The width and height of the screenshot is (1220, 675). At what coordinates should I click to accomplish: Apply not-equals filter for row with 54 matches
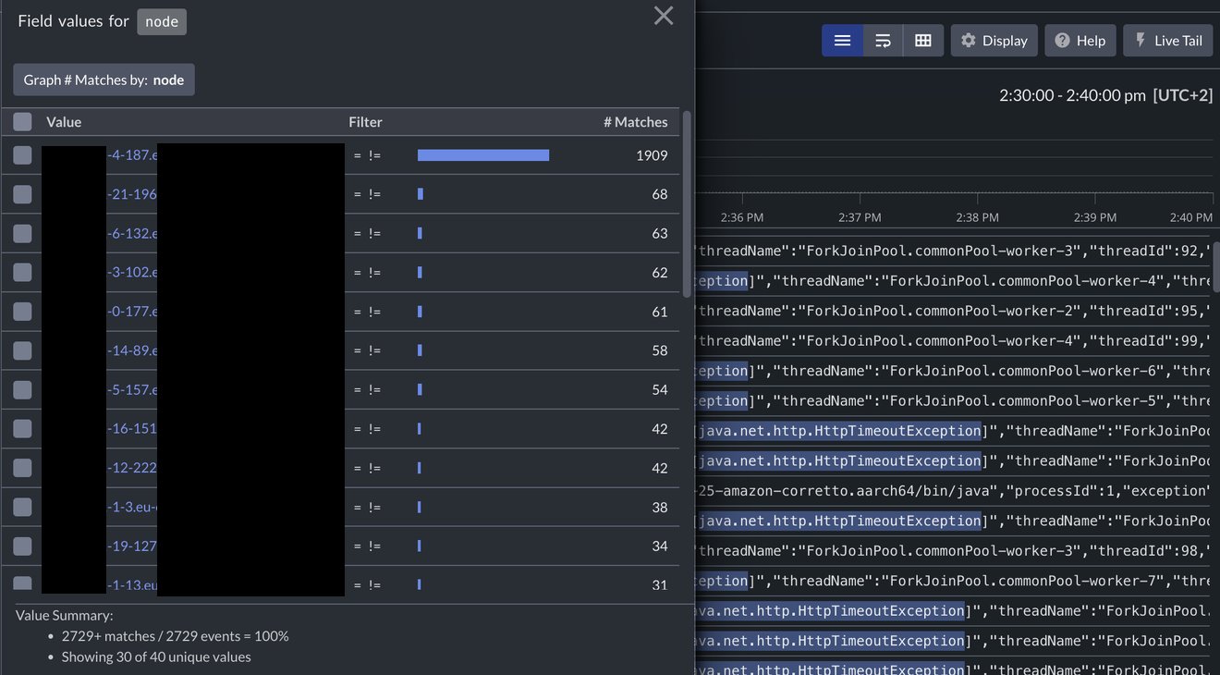click(x=374, y=389)
